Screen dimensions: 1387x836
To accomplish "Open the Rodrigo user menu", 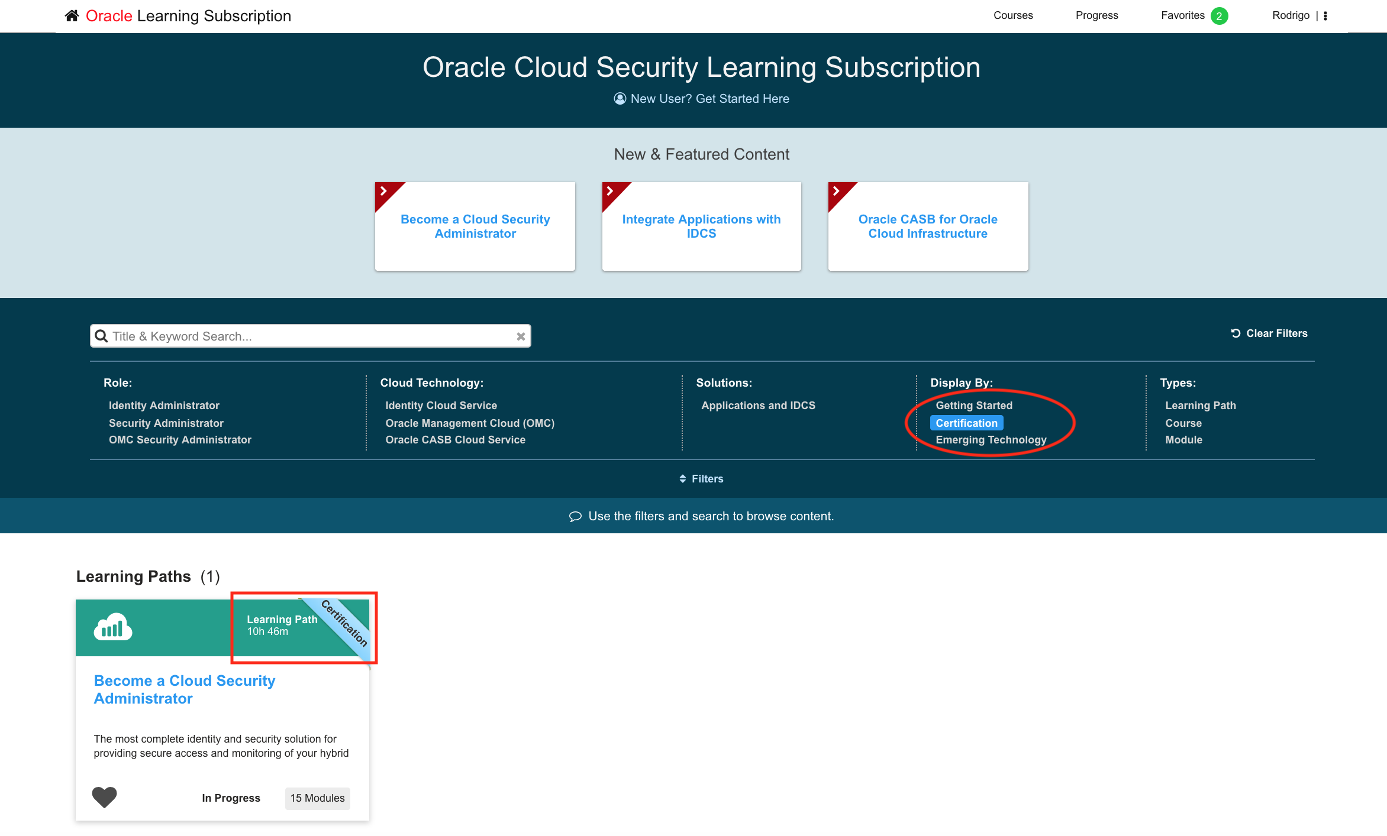I will 1291,15.
